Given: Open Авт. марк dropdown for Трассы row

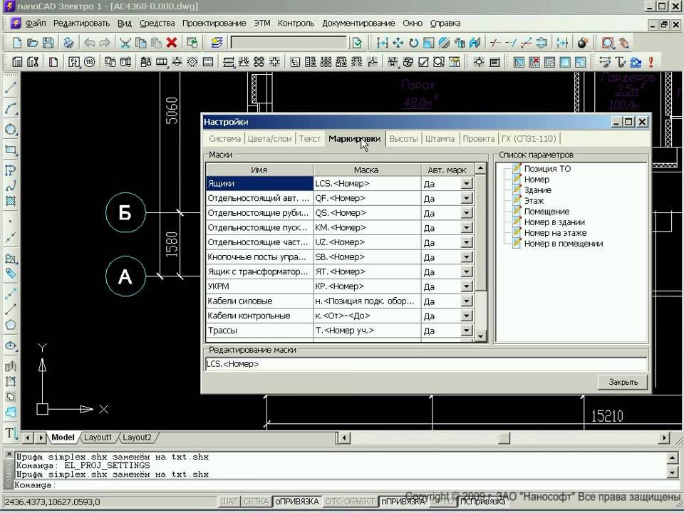Looking at the screenshot, I should (467, 331).
